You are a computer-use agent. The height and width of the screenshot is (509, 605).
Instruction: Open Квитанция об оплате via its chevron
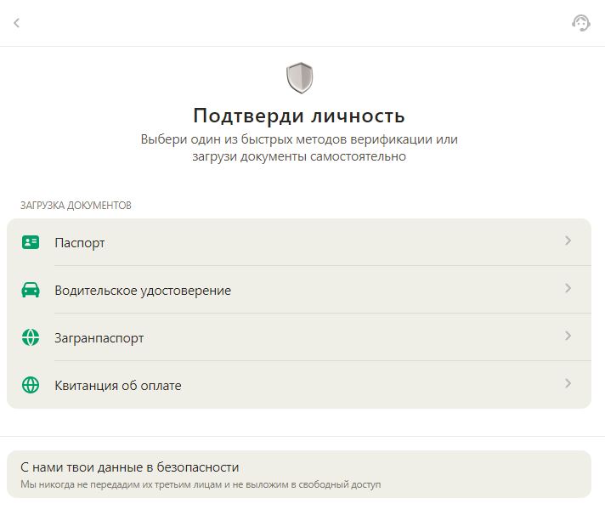568,384
